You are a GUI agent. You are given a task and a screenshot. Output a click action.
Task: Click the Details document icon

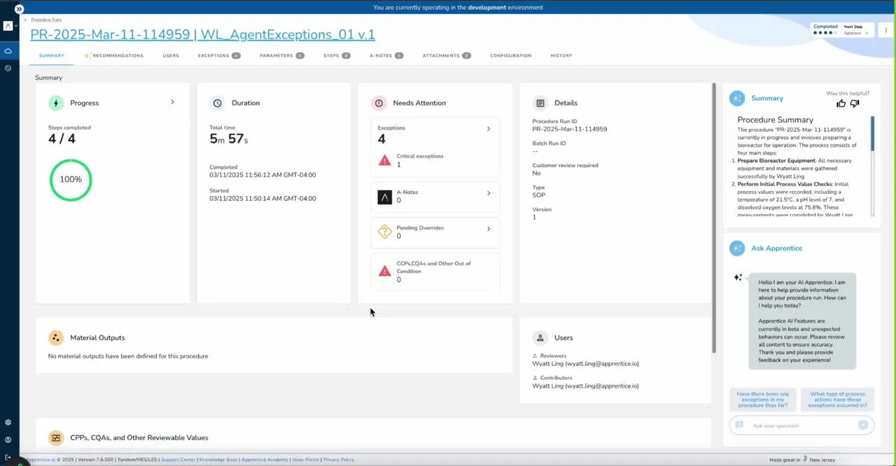[540, 103]
